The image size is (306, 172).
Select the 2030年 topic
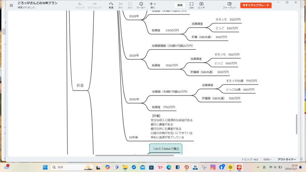134,99
